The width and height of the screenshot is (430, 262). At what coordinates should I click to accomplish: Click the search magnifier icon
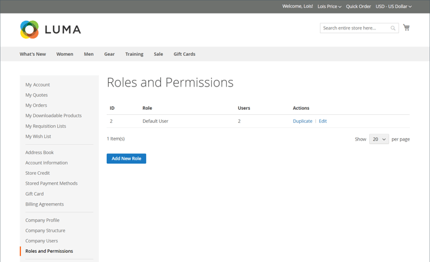(393, 28)
